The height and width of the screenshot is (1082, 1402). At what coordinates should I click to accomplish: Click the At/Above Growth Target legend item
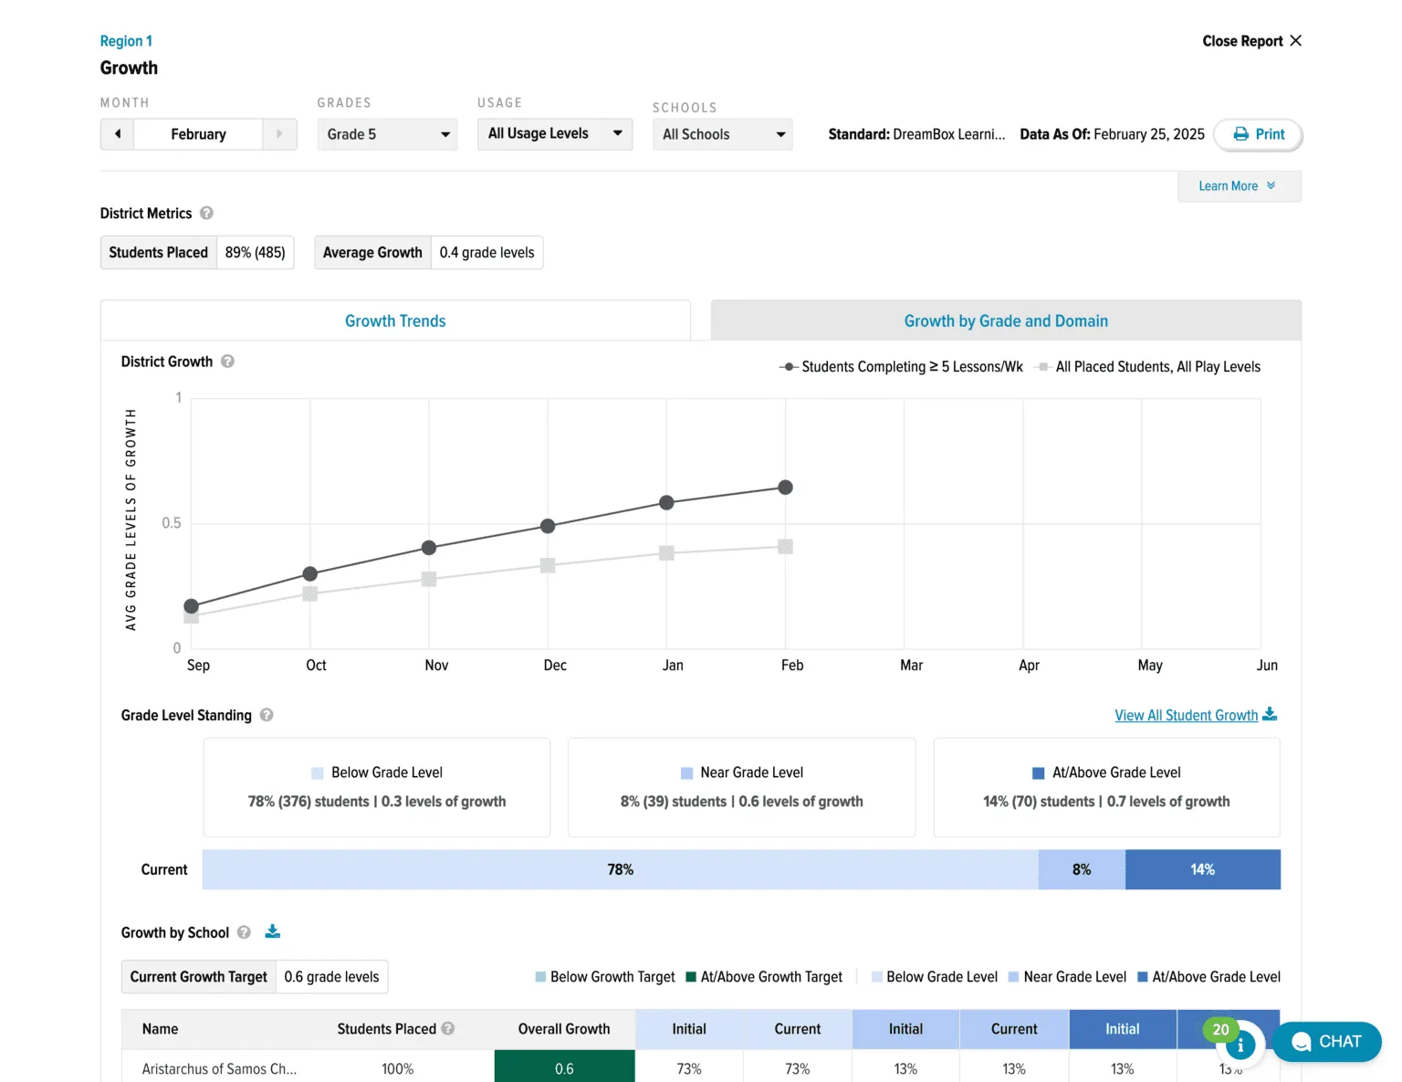tap(764, 977)
